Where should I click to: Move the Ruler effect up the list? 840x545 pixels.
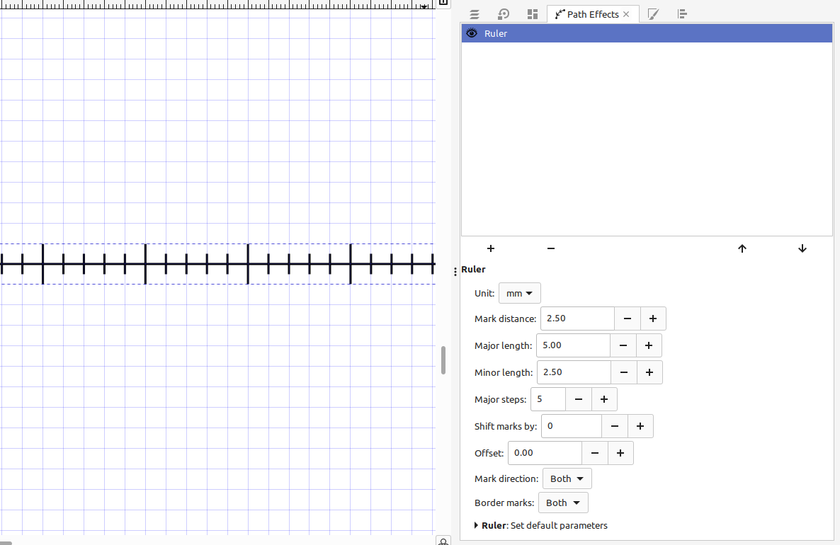click(742, 248)
